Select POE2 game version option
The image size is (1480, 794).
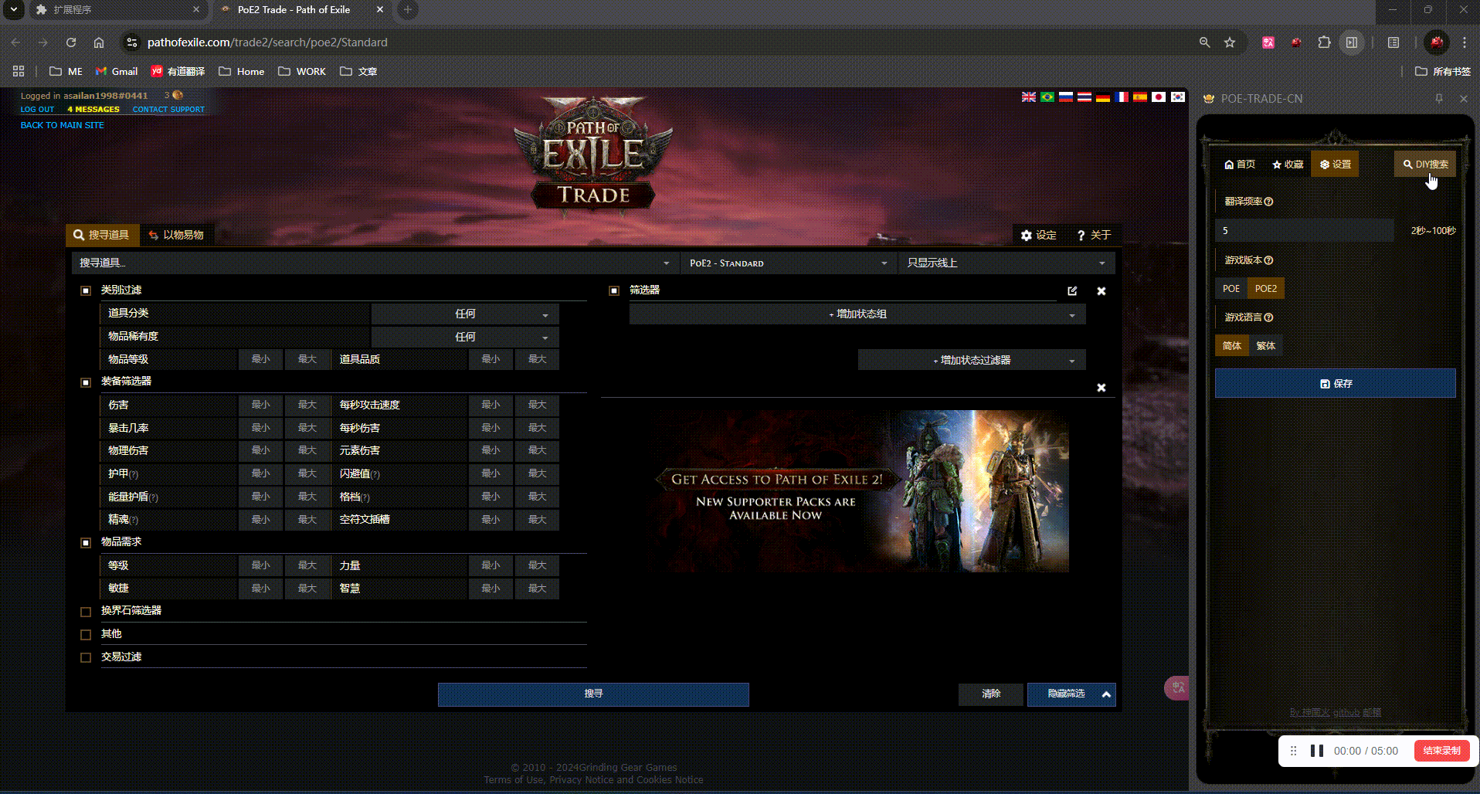1265,289
